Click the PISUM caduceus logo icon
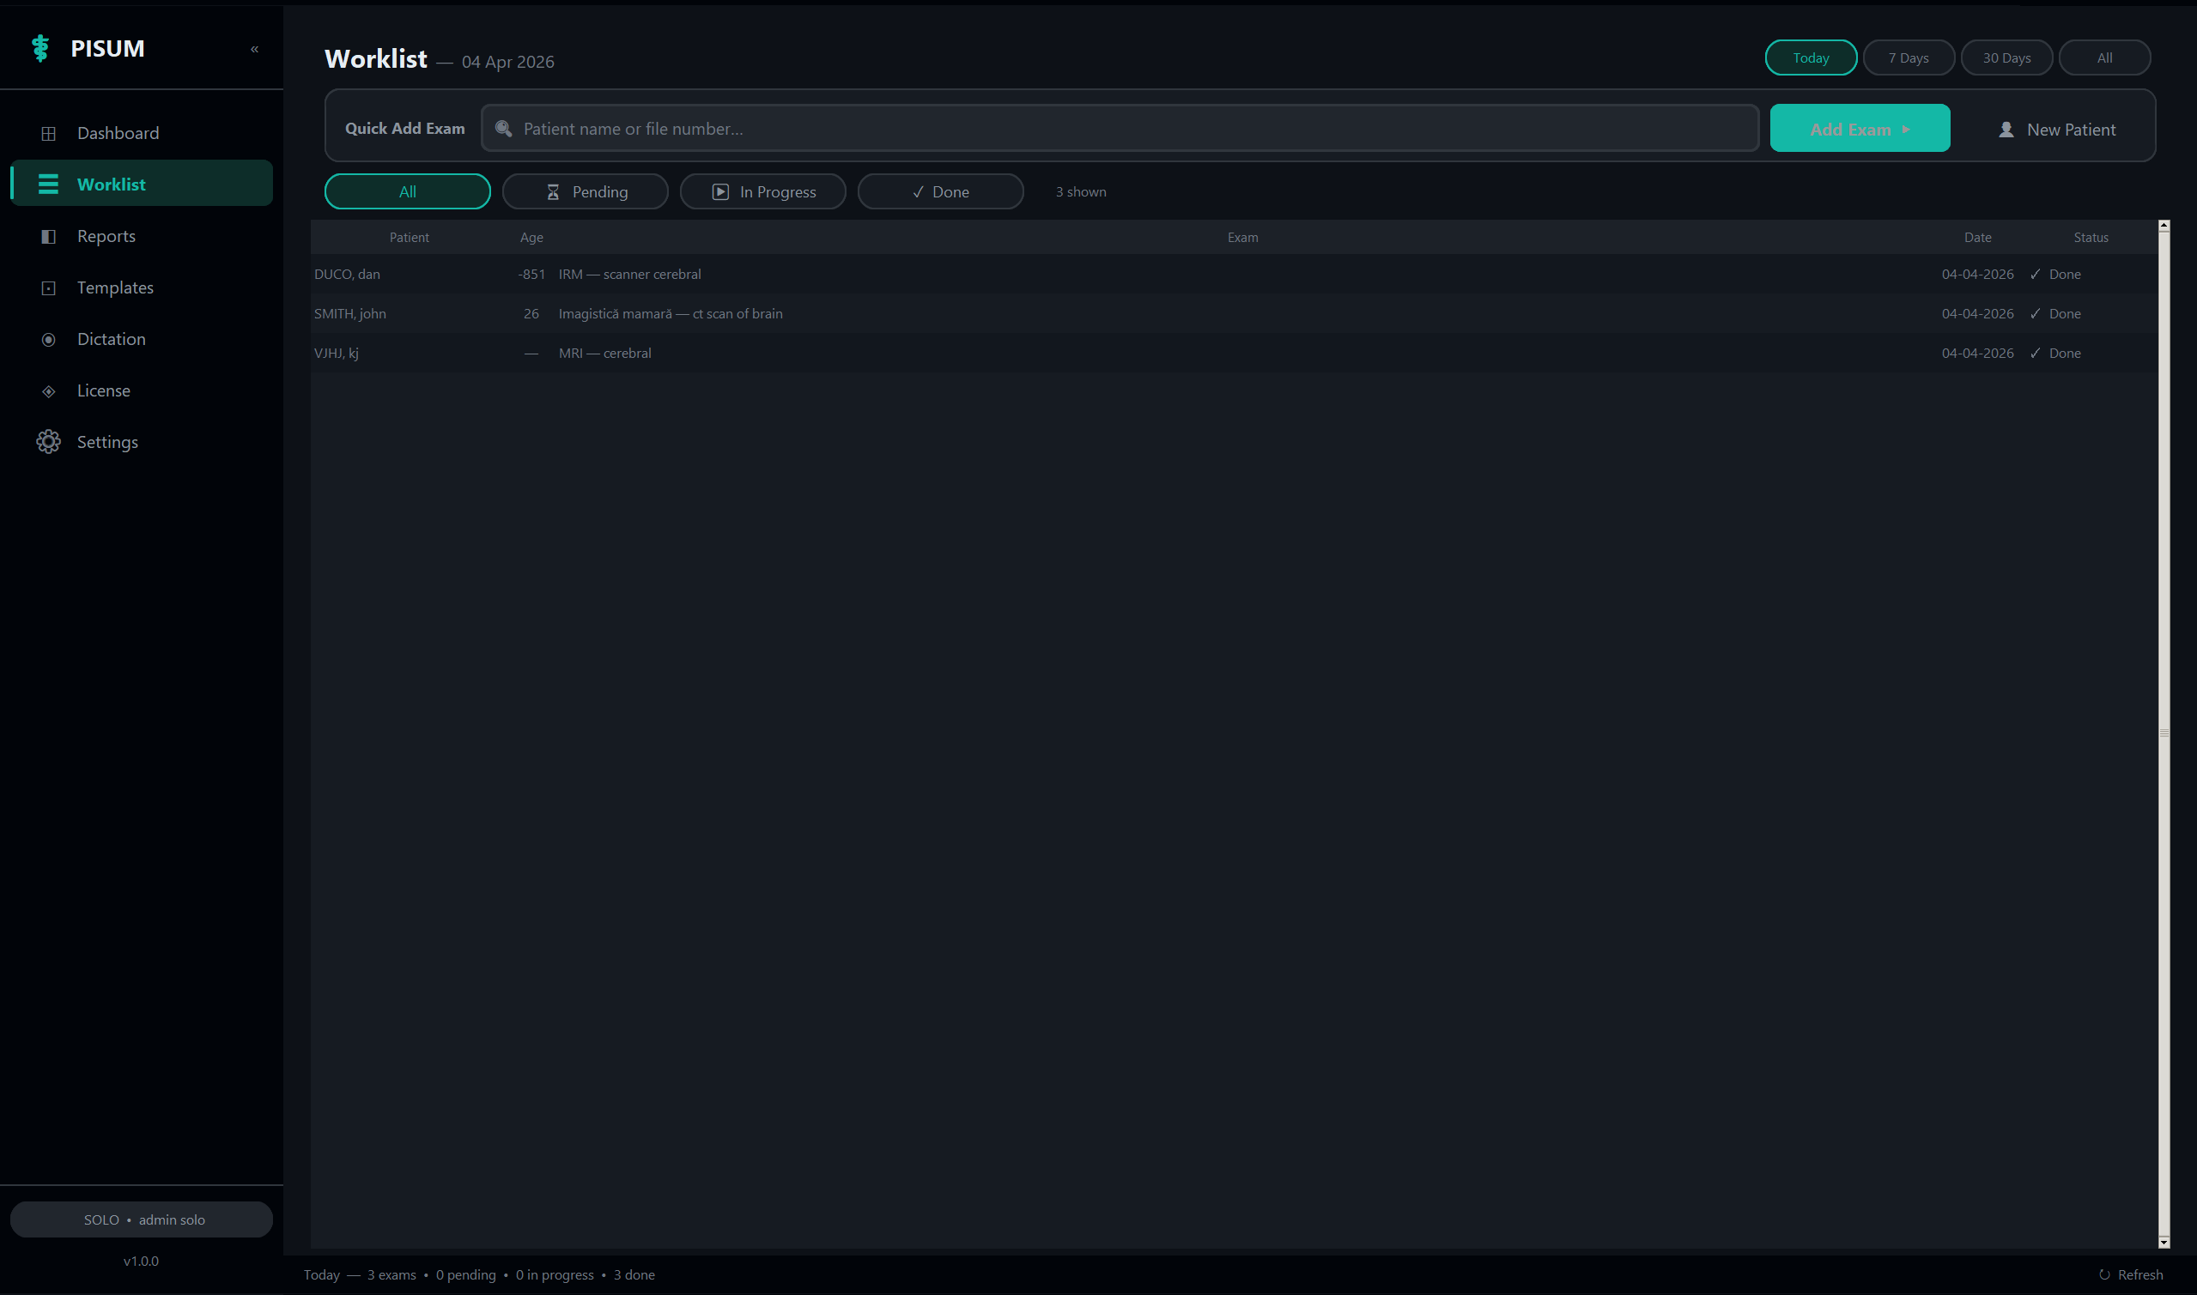 pos(40,48)
